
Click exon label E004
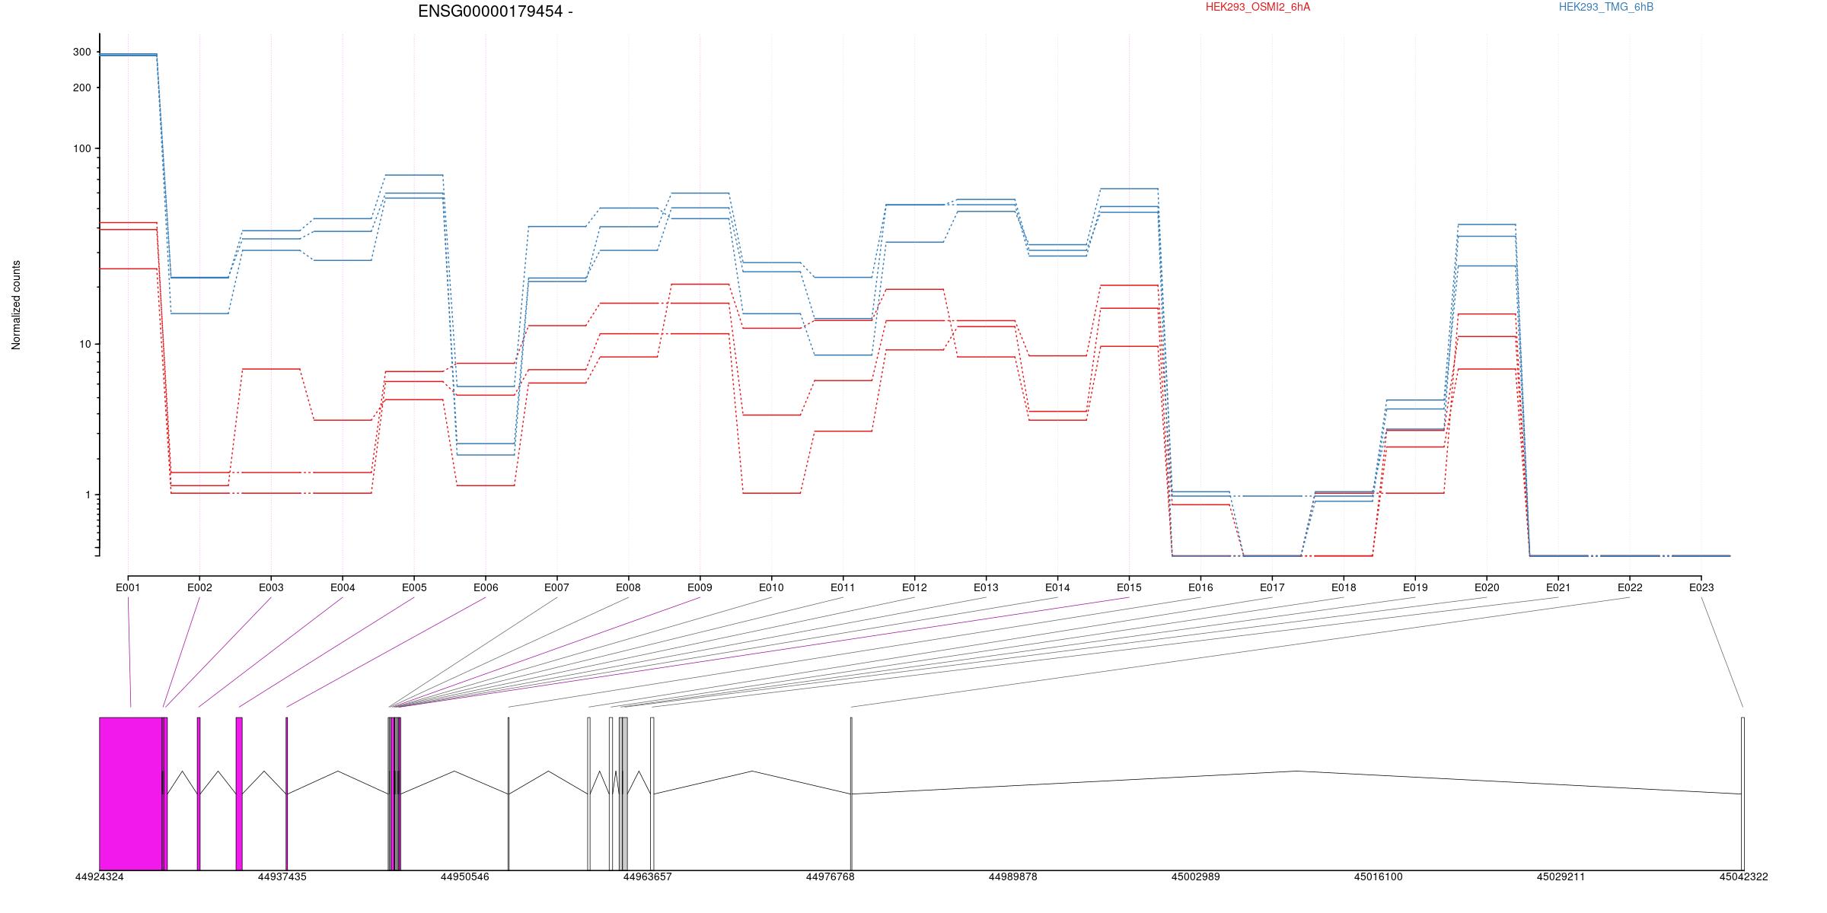point(343,587)
